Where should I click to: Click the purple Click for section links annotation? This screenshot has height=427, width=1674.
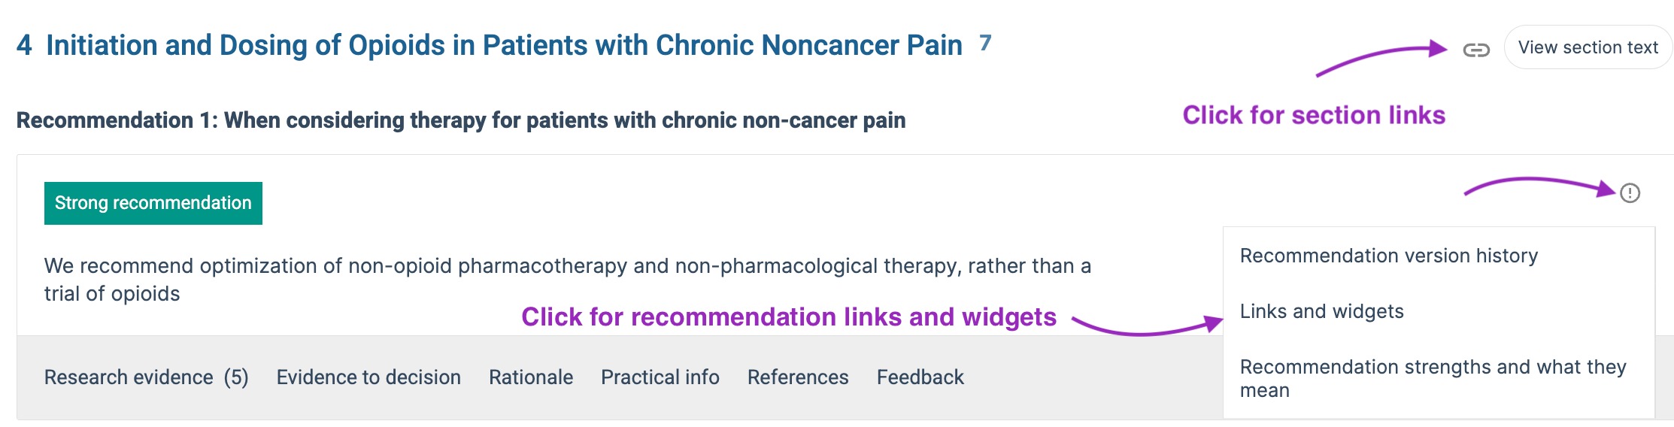pyautogui.click(x=1314, y=115)
